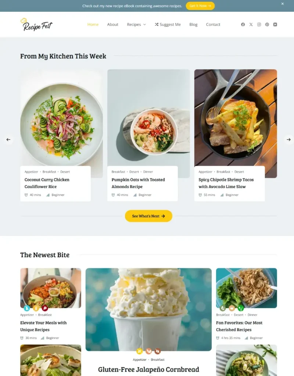Open Spicy Chipotle Shrimp Tacos recipe title
Screen dimensions: 294x376
click(x=226, y=183)
